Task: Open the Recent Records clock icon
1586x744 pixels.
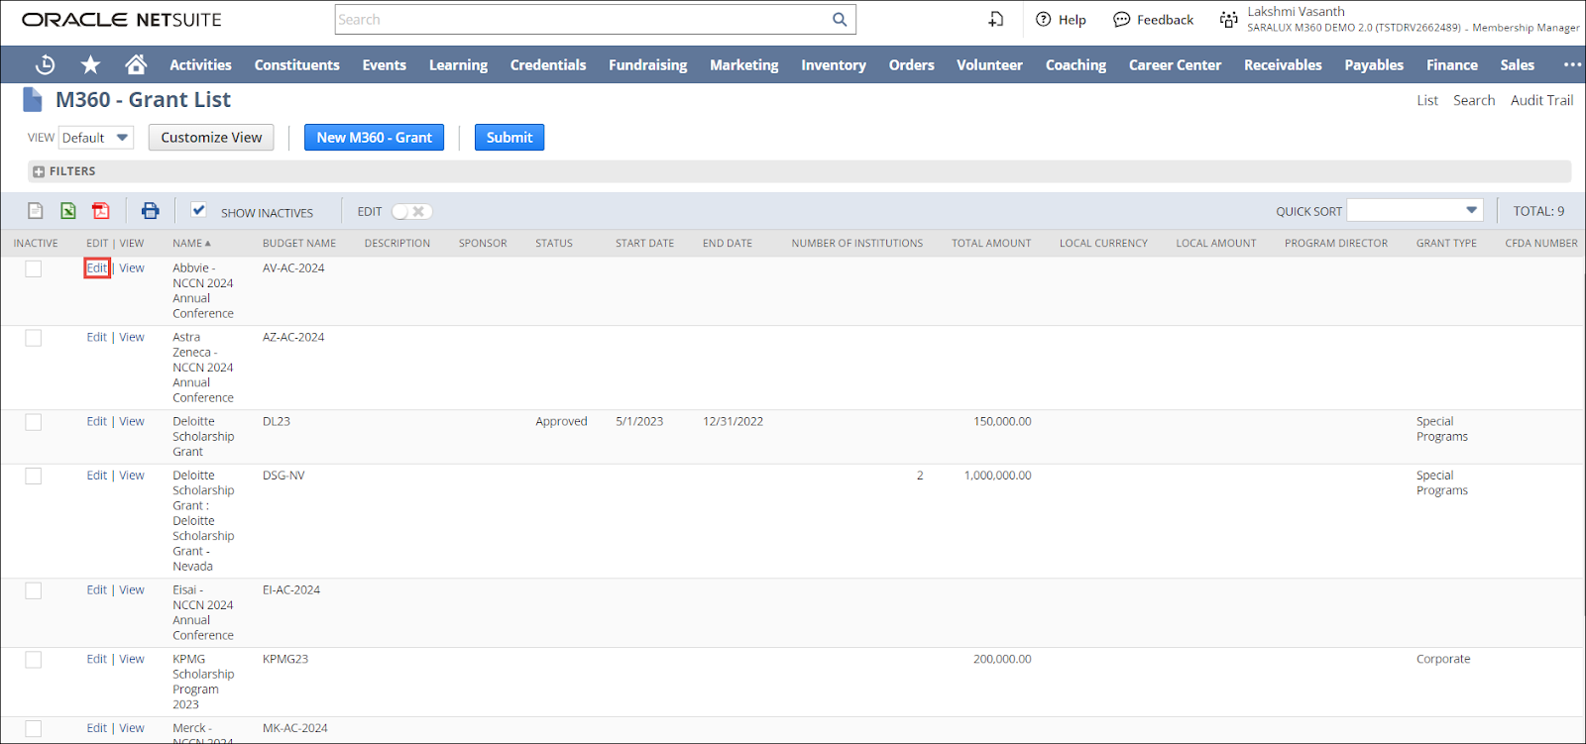Action: (45, 65)
